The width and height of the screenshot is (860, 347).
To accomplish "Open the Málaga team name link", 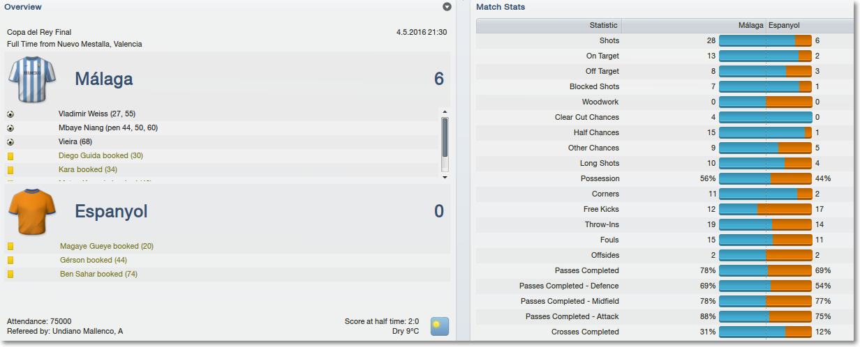I will point(104,79).
